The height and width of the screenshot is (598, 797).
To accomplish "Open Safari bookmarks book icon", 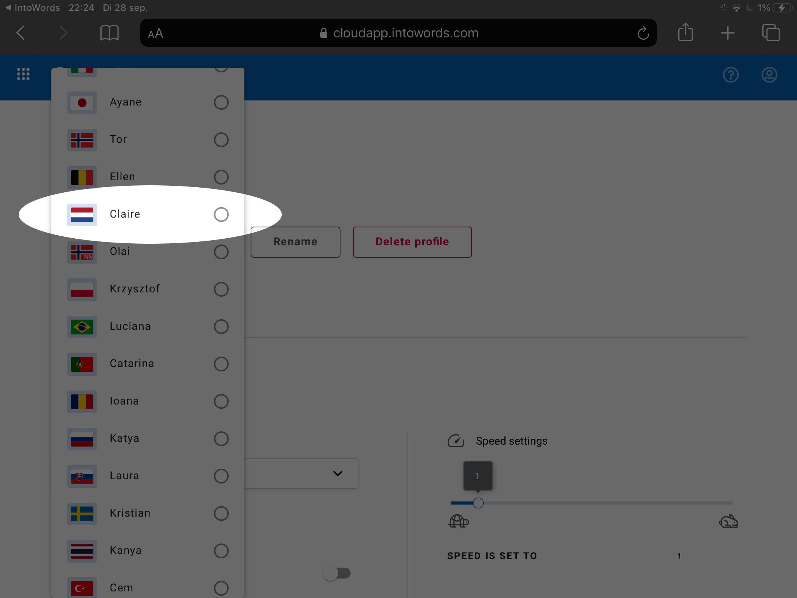I will 109,33.
